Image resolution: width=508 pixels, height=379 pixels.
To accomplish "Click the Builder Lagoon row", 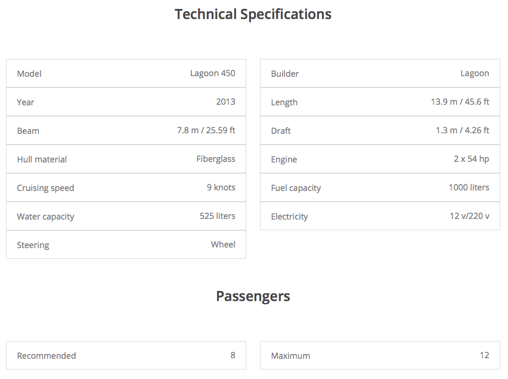I will tap(380, 74).
